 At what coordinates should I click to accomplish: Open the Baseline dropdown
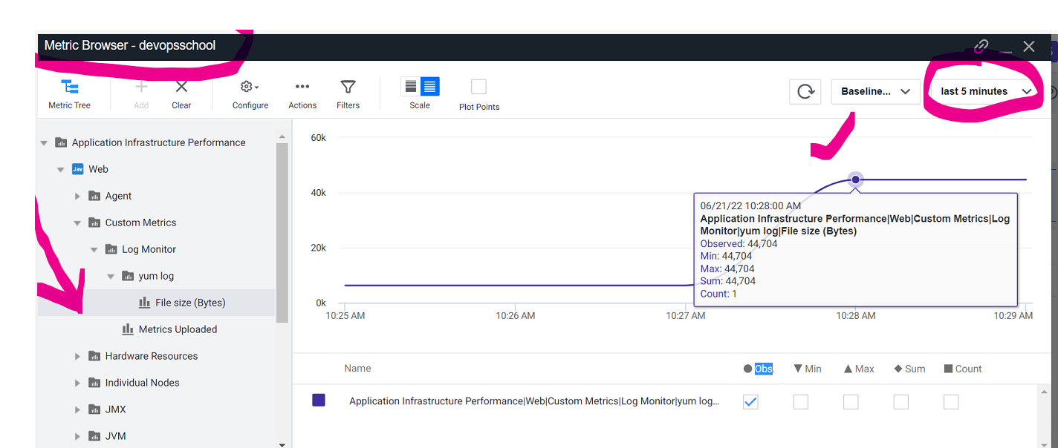point(875,91)
